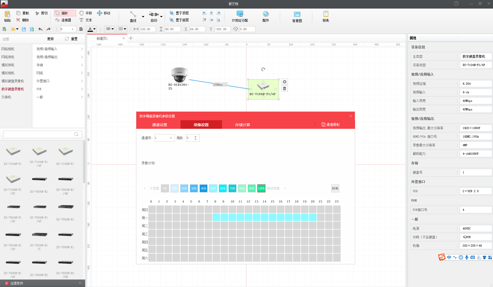Click the open folder icon
Screen dimensions: 493x287
[13, 29]
